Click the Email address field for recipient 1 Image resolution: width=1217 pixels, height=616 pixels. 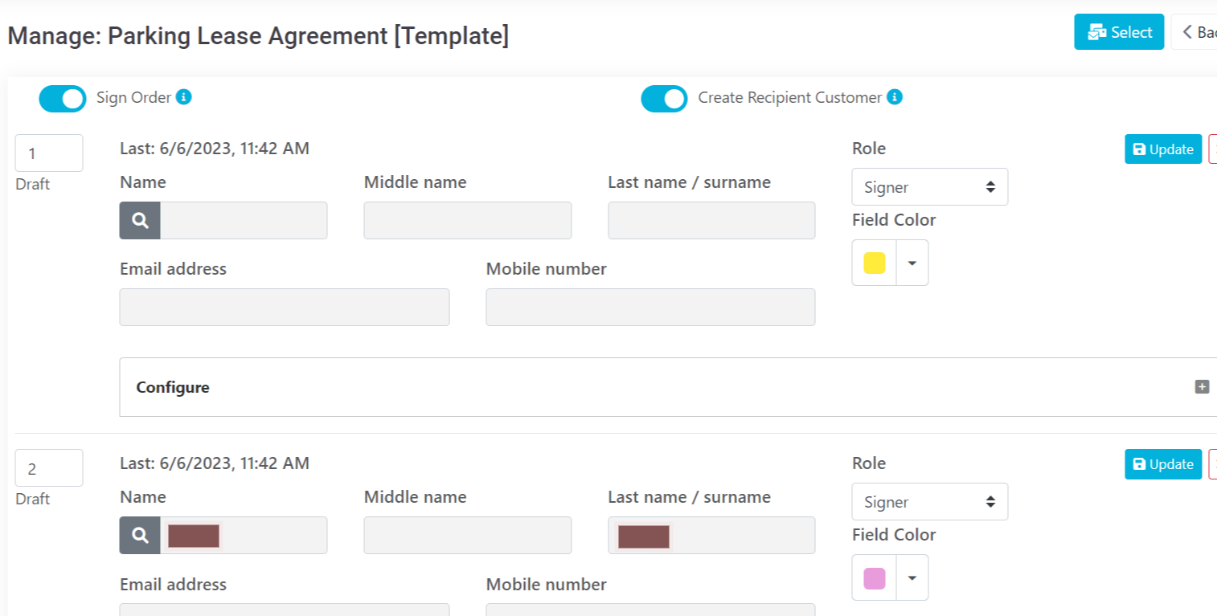point(284,308)
